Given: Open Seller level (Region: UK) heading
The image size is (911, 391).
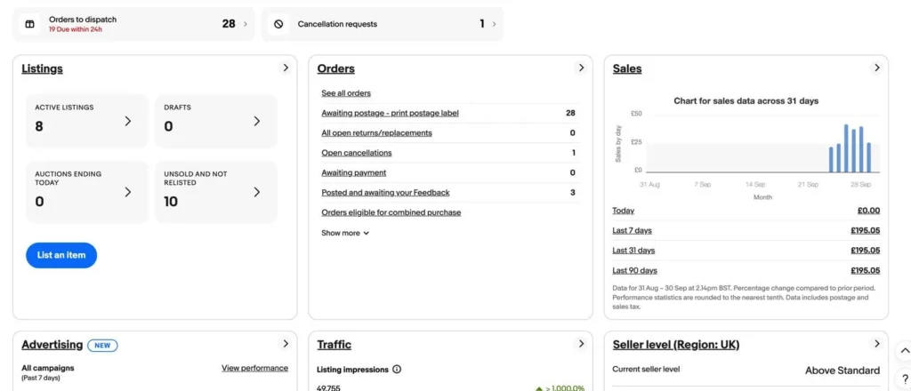Looking at the screenshot, I should tap(676, 345).
